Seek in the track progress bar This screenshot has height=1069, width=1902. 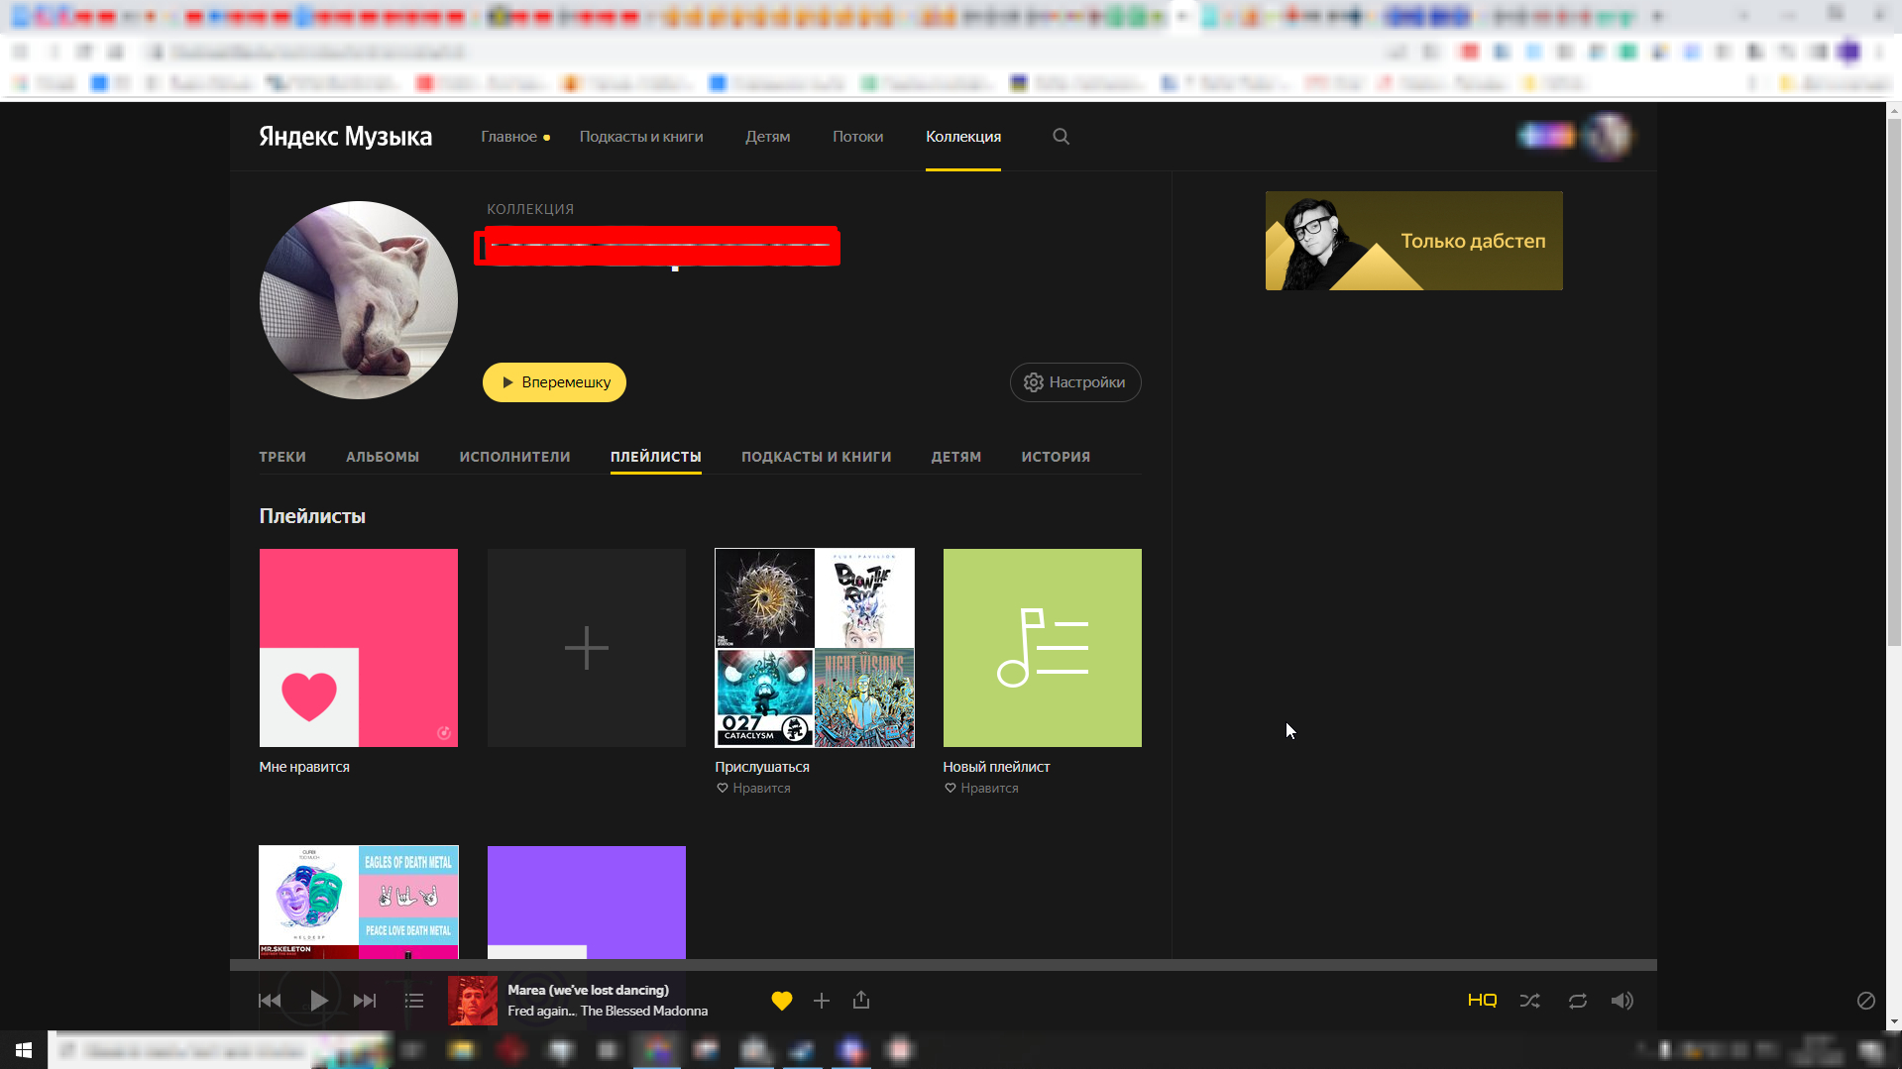pos(944,965)
